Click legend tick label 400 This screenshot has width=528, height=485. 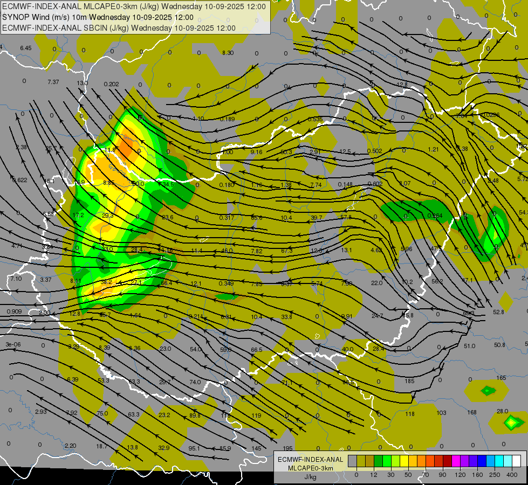coord(512,475)
